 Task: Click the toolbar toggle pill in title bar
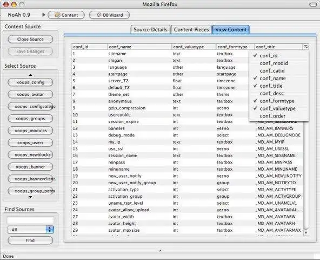coord(313,4)
